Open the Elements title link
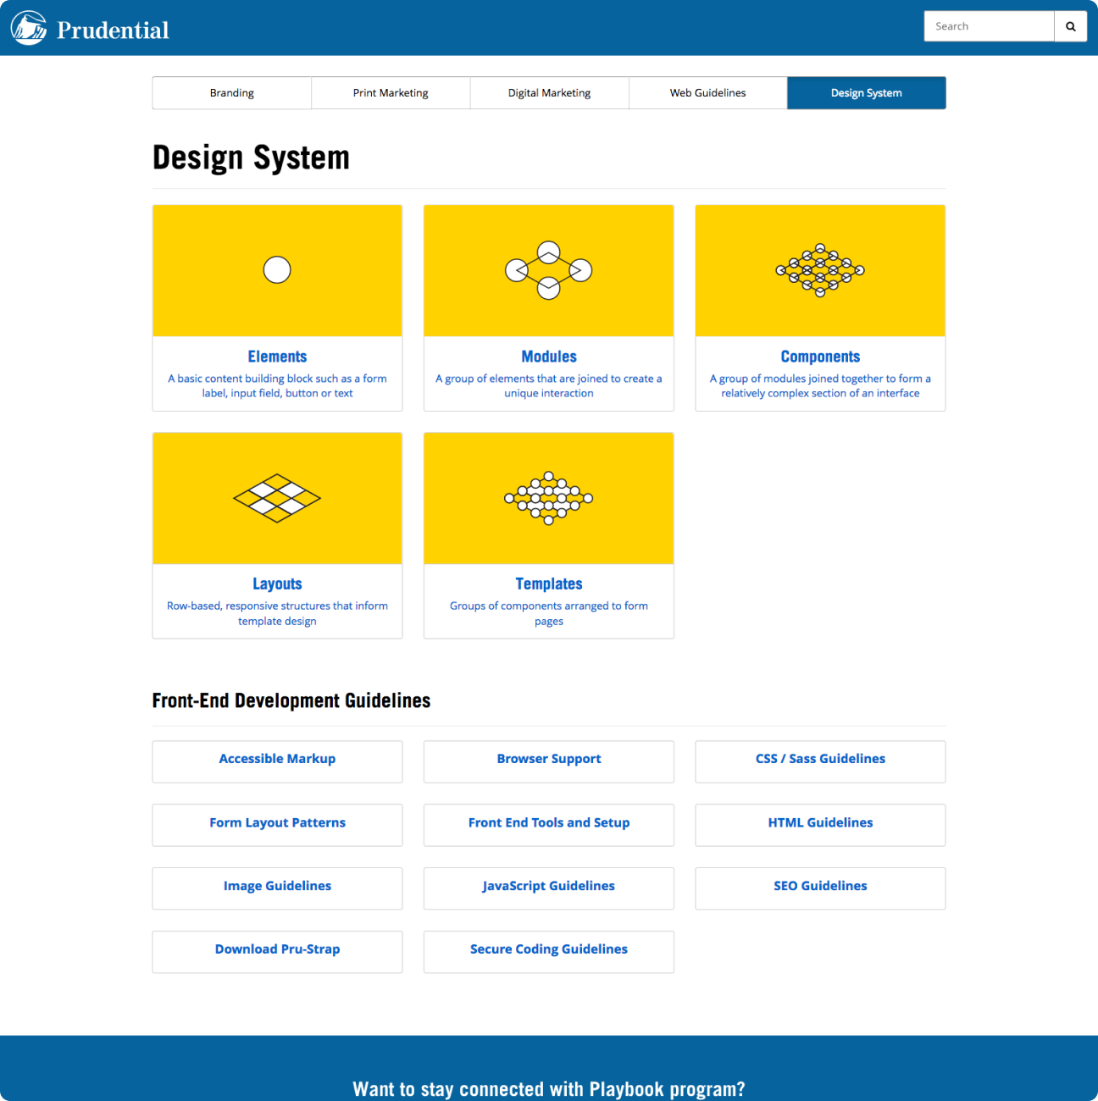The height and width of the screenshot is (1101, 1098). (x=277, y=357)
